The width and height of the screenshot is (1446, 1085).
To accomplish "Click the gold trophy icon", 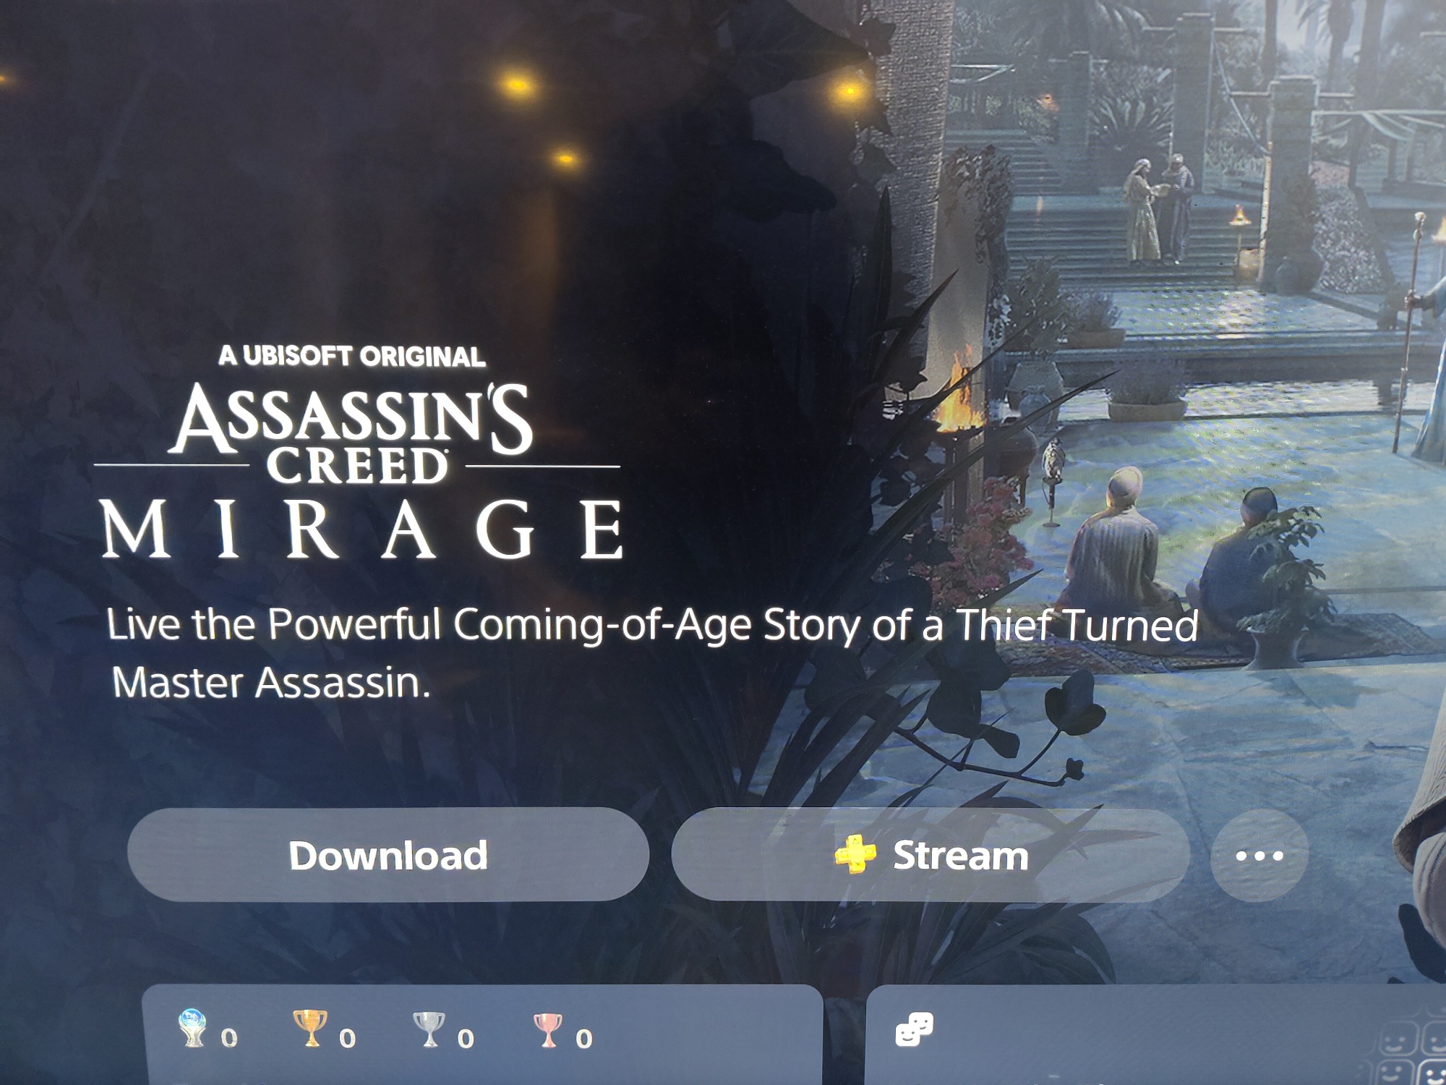I will (310, 1028).
